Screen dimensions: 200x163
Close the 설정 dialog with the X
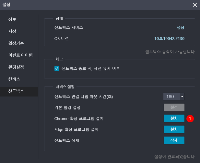(x=194, y=5)
